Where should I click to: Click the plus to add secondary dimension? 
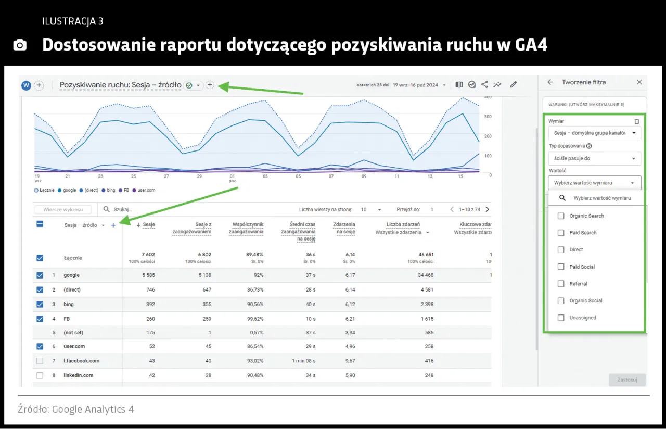(x=113, y=226)
